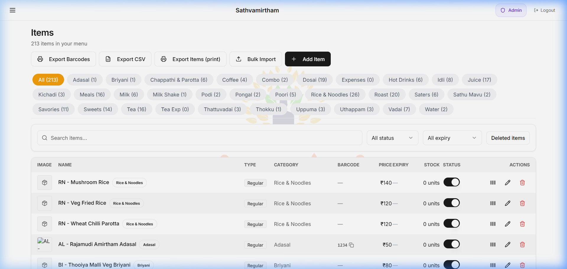Filter by Tea (16) category
Image resolution: width=567 pixels, height=269 pixels.
pos(136,109)
